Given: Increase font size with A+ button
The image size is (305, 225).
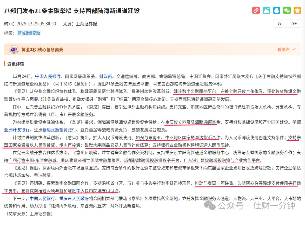Looking at the screenshot, I should (294, 24).
